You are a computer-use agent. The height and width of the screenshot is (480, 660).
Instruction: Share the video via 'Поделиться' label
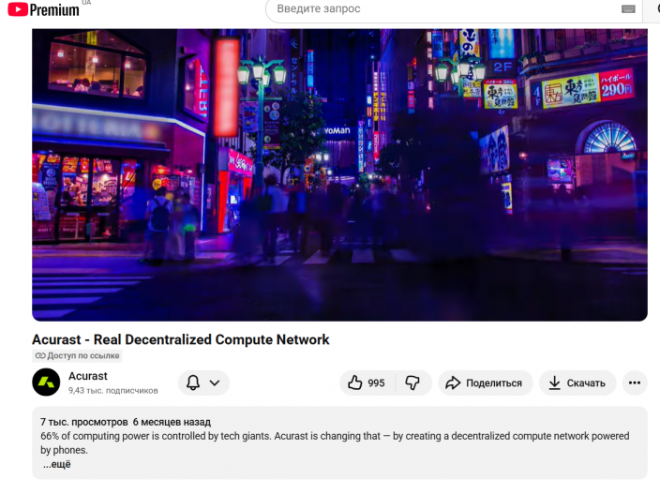coord(494,383)
